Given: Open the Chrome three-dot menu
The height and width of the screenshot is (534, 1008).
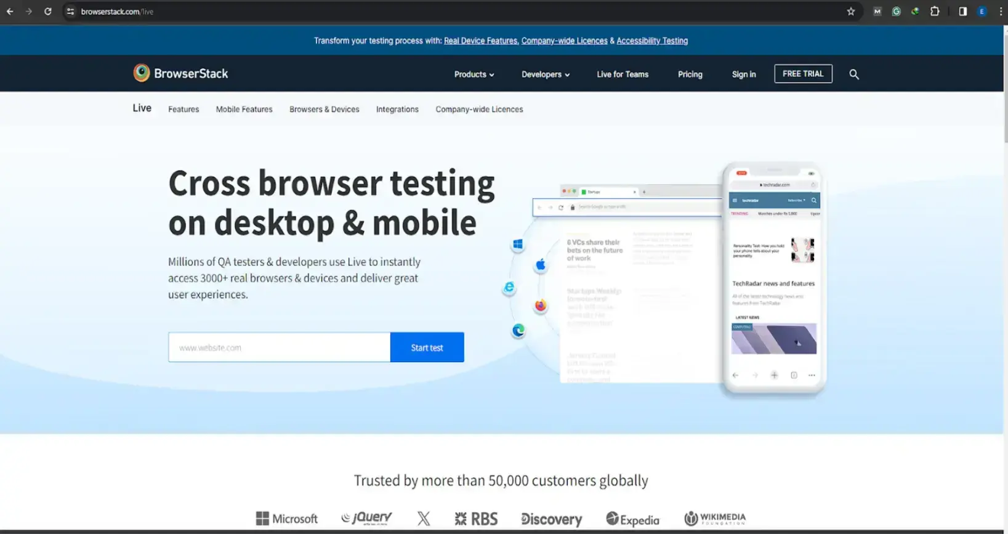Looking at the screenshot, I should coord(1001,12).
